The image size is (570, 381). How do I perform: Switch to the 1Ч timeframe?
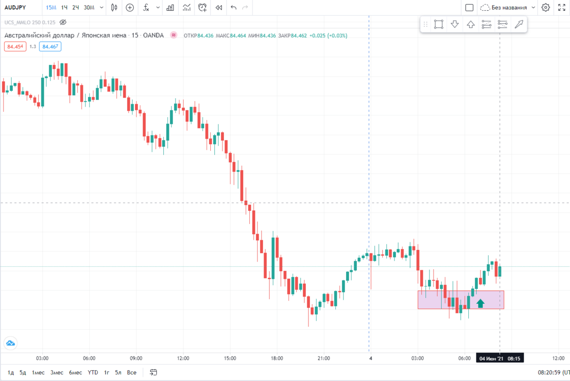pyautogui.click(x=64, y=7)
